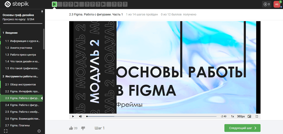Like this step with thumbs up
283x134 pixels.
(71, 128)
